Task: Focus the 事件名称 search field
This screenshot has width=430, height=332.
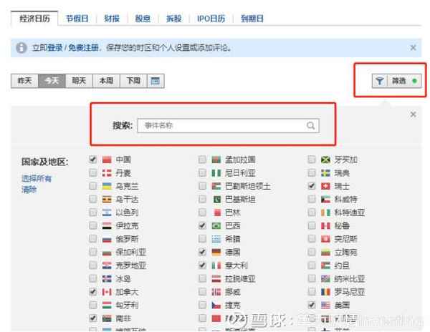Action: (221, 126)
